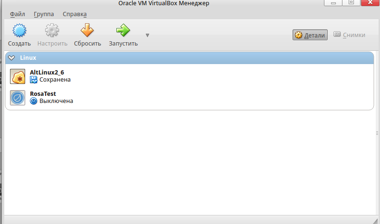Click the AltLinux2_6 OS icon
Screen dimensions: 380x224
(18, 76)
